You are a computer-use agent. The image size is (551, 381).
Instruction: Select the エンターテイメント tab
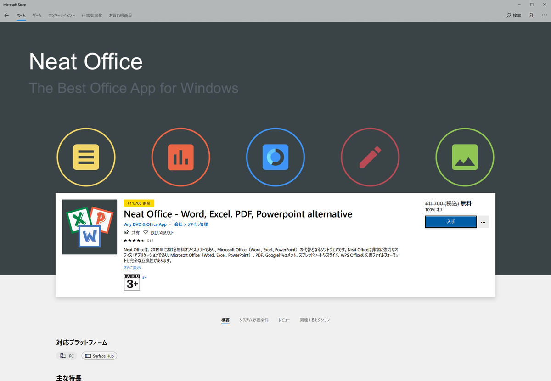click(x=62, y=16)
